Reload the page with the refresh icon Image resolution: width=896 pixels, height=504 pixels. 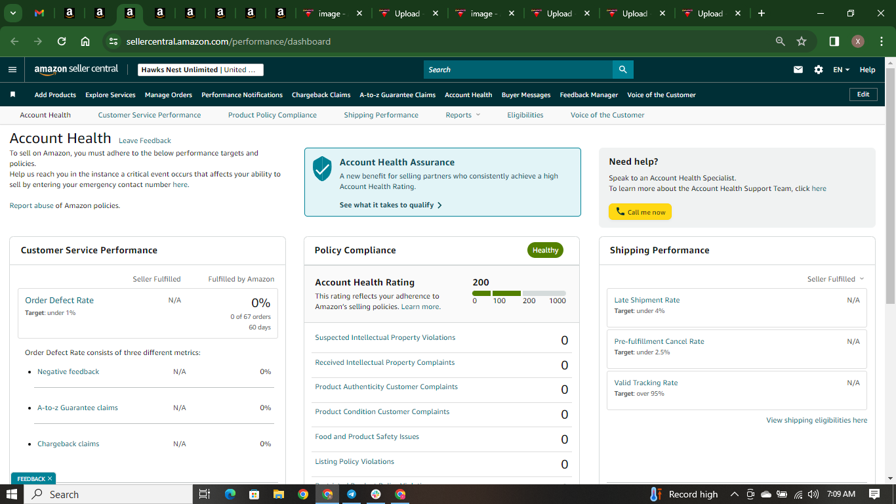62,41
